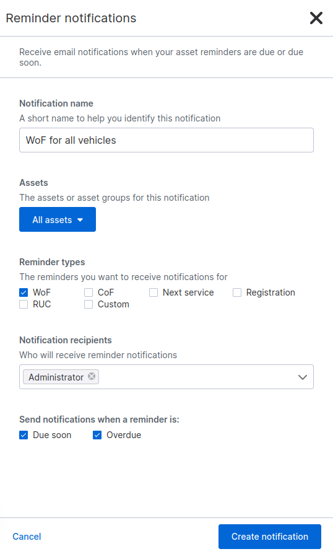Click Create notification button
The width and height of the screenshot is (333, 554).
pyautogui.click(x=270, y=536)
